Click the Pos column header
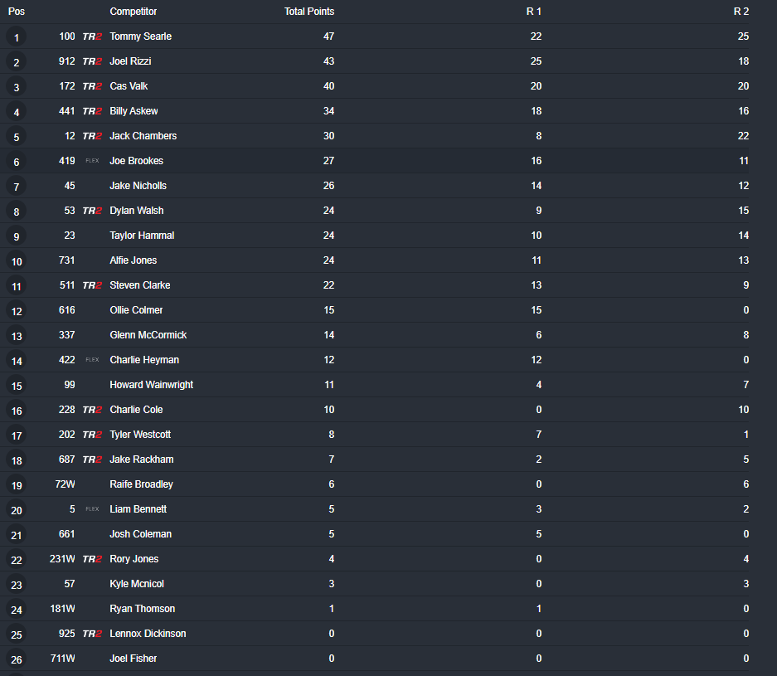 click(x=17, y=12)
